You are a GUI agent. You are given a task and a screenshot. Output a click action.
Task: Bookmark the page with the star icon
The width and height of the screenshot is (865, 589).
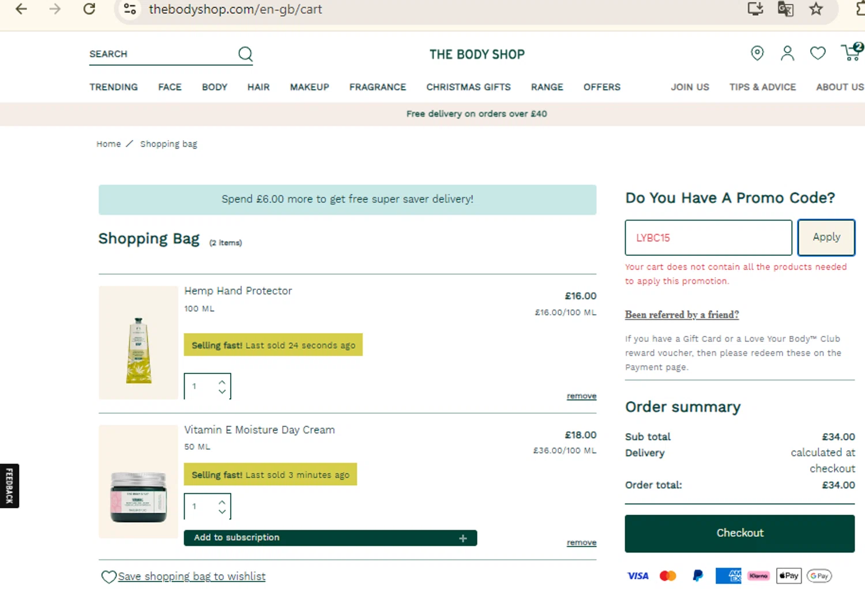[x=815, y=9]
